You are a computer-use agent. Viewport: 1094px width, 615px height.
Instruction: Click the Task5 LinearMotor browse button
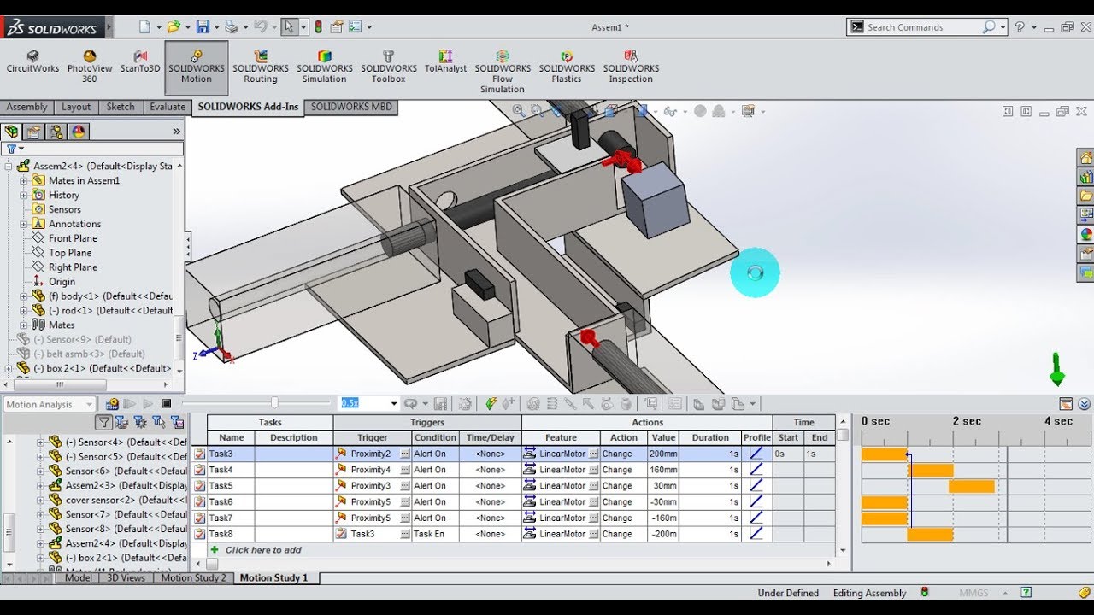click(x=593, y=486)
